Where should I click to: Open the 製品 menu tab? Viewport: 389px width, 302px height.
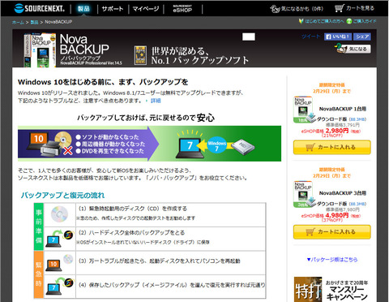click(83, 9)
